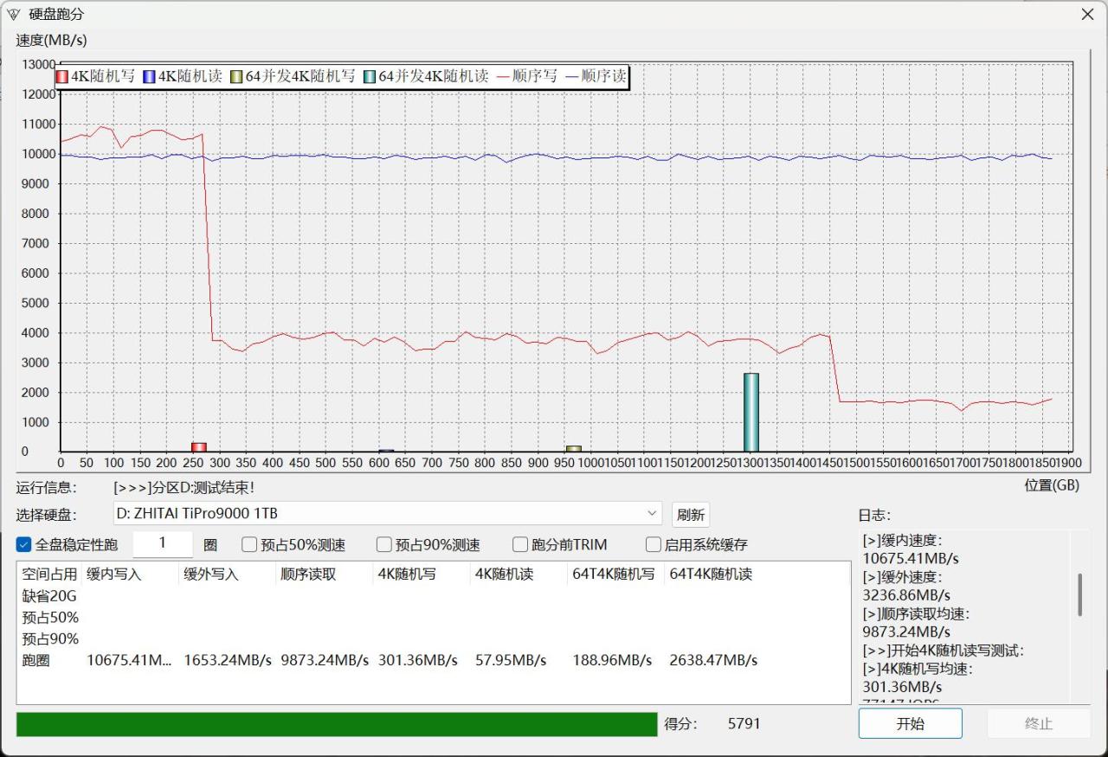Image resolution: width=1108 pixels, height=757 pixels.
Task: Tick the 跑分前TRIM checkbox
Action: [520, 544]
